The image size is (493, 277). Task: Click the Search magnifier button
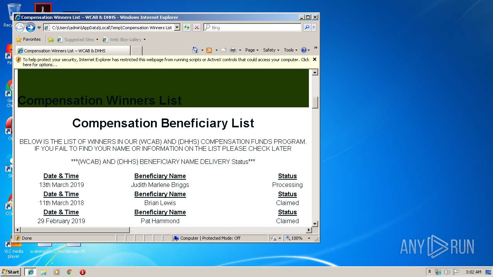307,27
